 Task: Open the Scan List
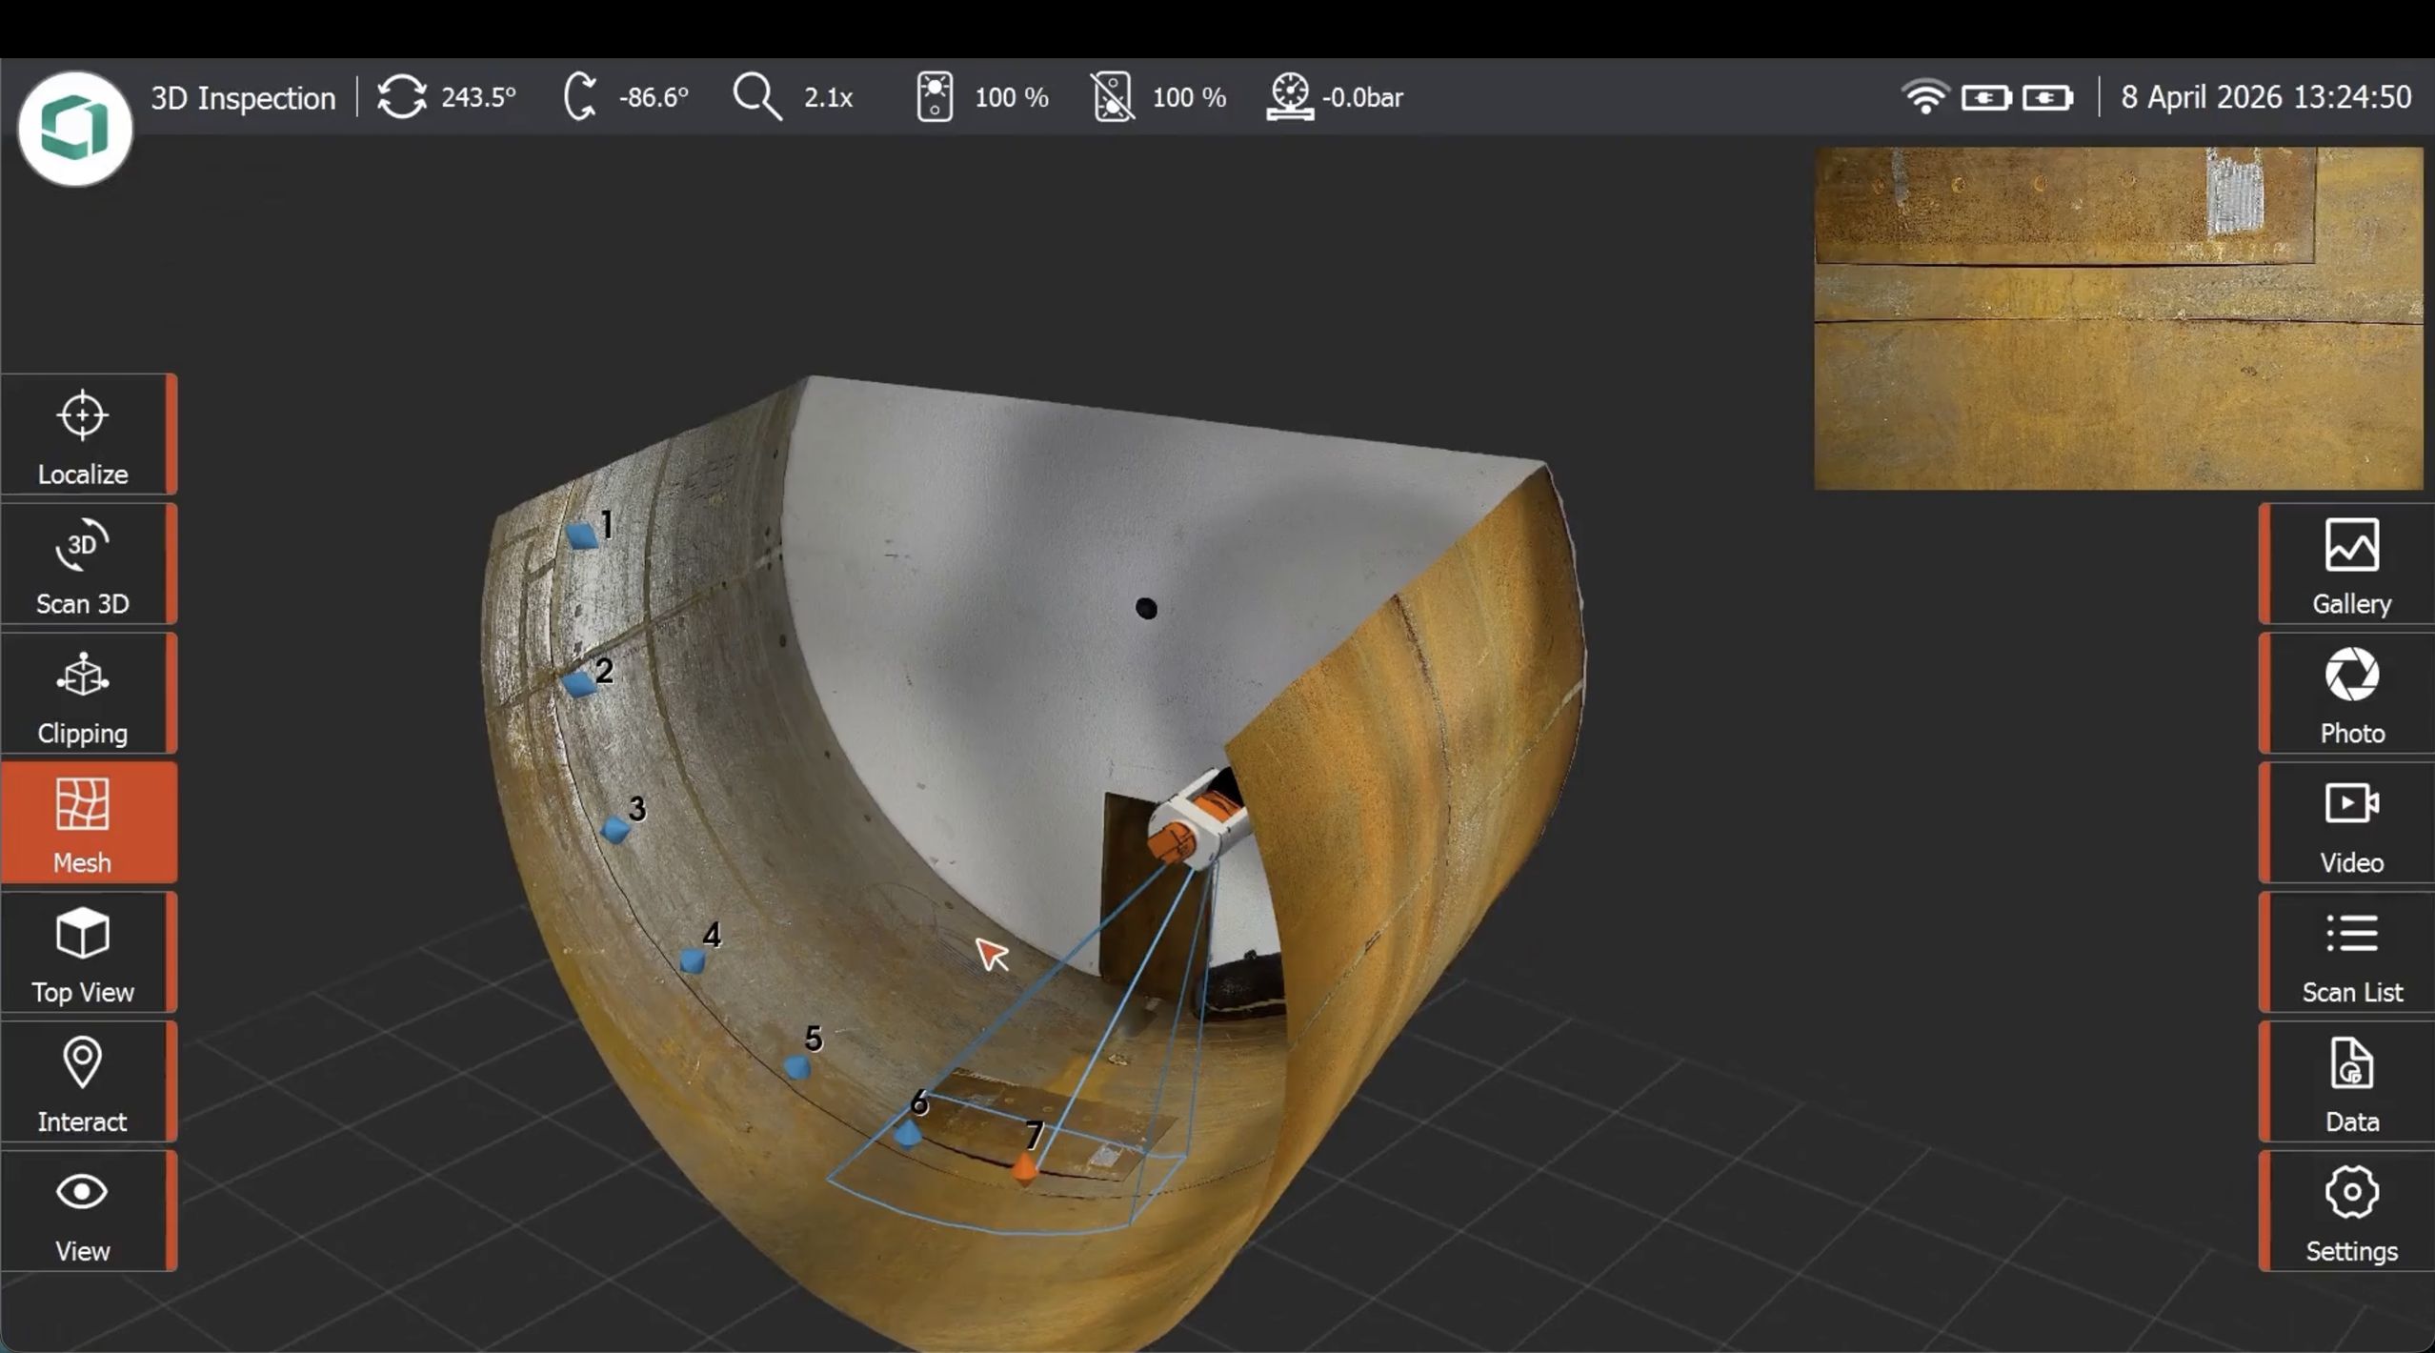(x=2349, y=952)
